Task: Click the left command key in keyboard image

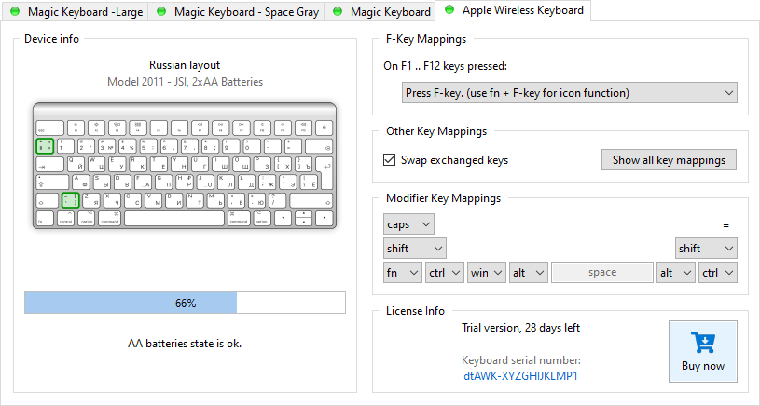Action: tap(110, 218)
